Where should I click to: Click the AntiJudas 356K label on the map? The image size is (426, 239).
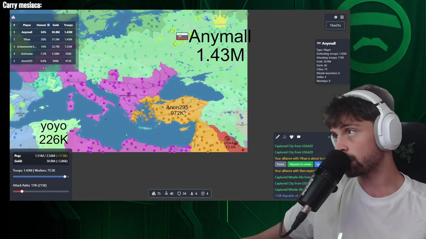[x=21, y=114]
